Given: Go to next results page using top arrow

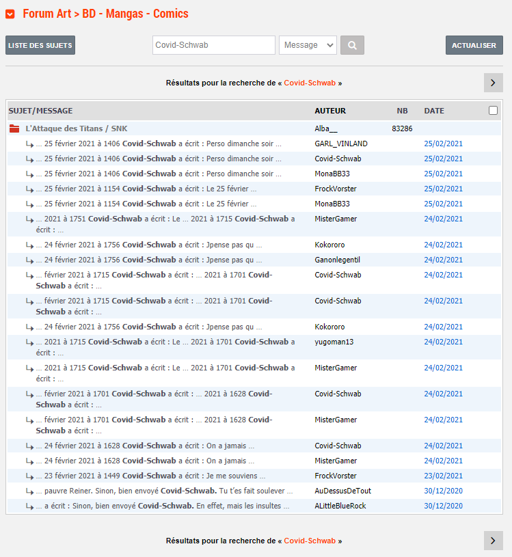Looking at the screenshot, I should [493, 83].
